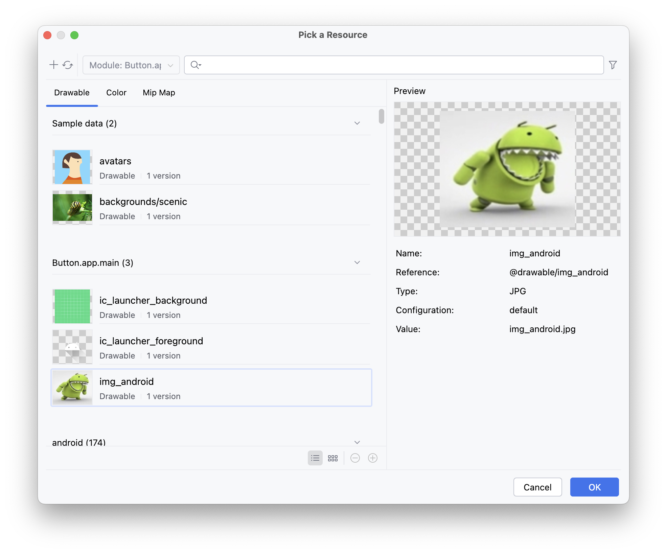Zoom out thumbnails with minus icon
Viewport: 667px width, 554px height.
coord(355,458)
